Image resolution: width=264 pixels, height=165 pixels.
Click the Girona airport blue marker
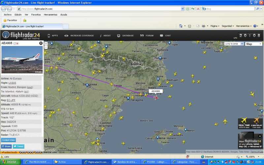click(158, 79)
